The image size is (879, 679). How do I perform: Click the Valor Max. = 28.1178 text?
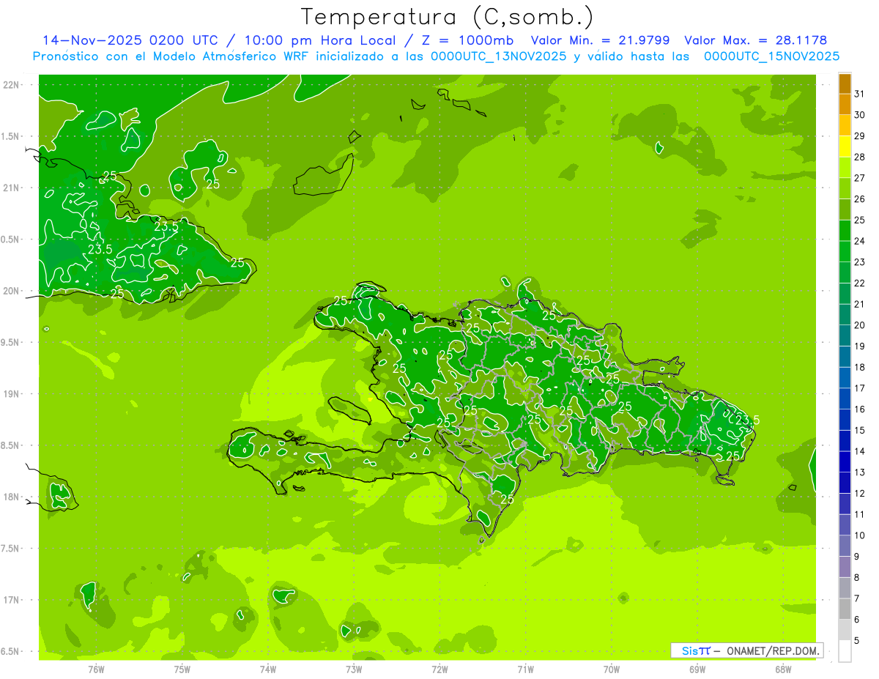pos(754,40)
